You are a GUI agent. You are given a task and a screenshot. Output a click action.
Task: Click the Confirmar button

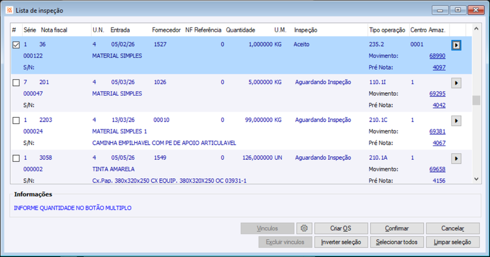point(397,228)
